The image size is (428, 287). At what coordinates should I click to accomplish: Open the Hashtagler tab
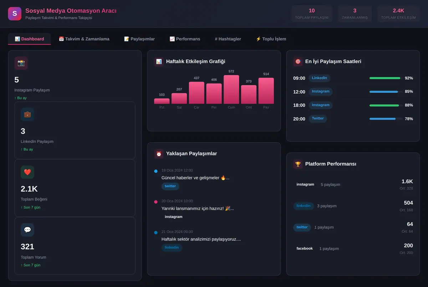[x=228, y=39]
